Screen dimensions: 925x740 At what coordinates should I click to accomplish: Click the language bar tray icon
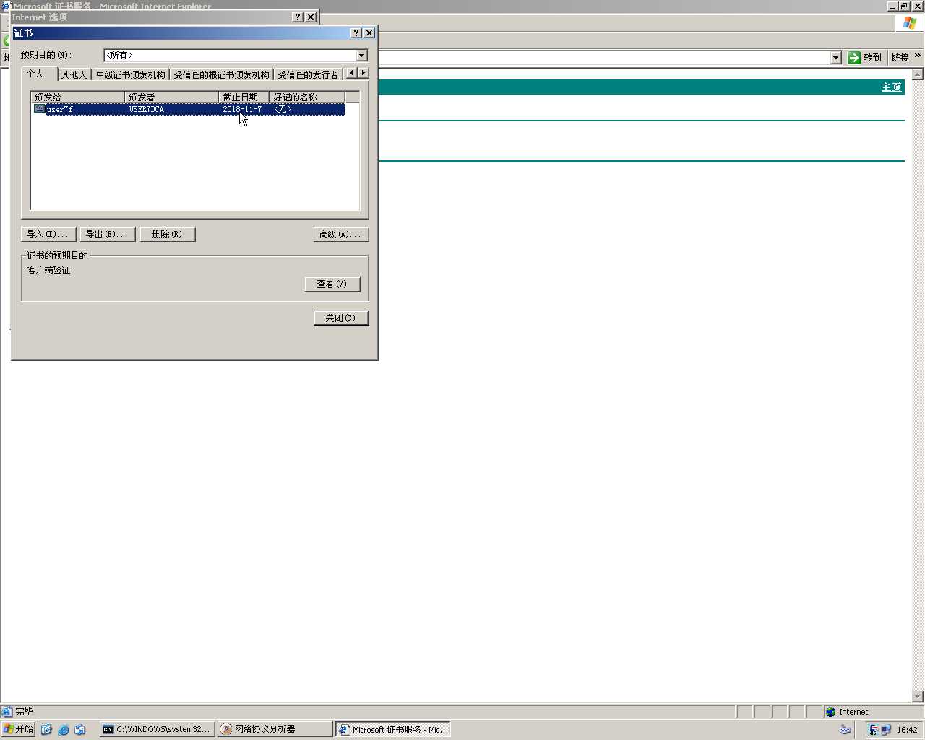(846, 730)
